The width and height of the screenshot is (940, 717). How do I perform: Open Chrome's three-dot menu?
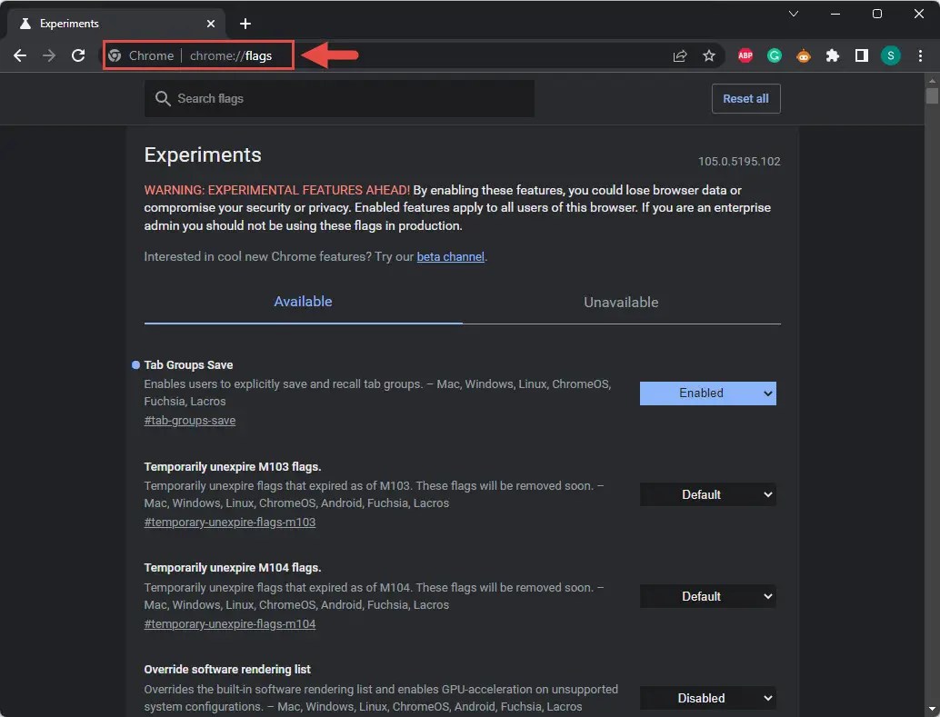[x=920, y=55]
